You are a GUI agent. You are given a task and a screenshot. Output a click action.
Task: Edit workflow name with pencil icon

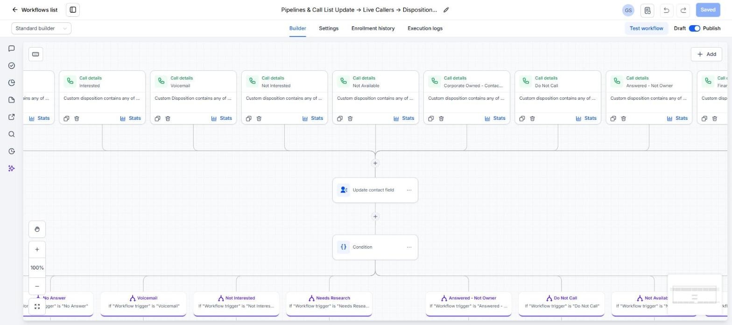(x=446, y=10)
